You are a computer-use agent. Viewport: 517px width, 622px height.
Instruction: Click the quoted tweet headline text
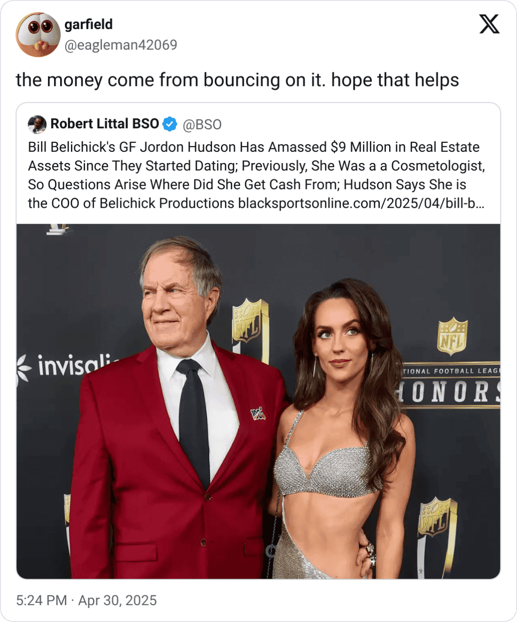coord(257,175)
